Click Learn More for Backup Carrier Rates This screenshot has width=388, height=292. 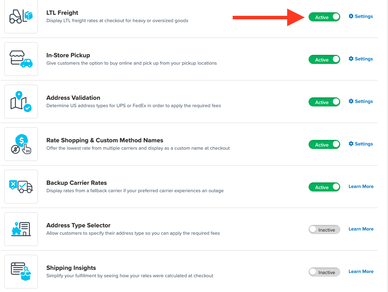361,187
